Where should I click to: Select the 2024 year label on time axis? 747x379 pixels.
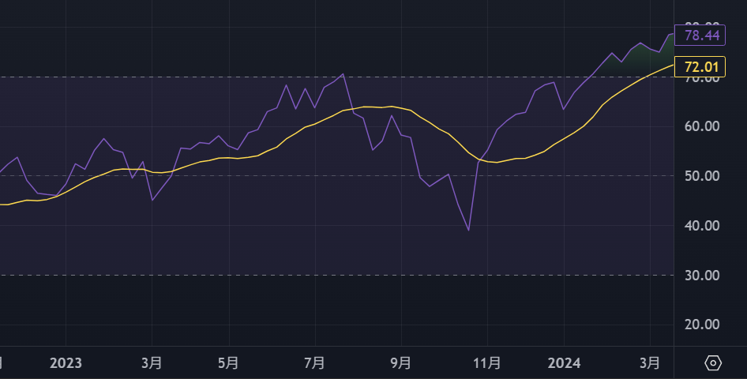click(564, 363)
